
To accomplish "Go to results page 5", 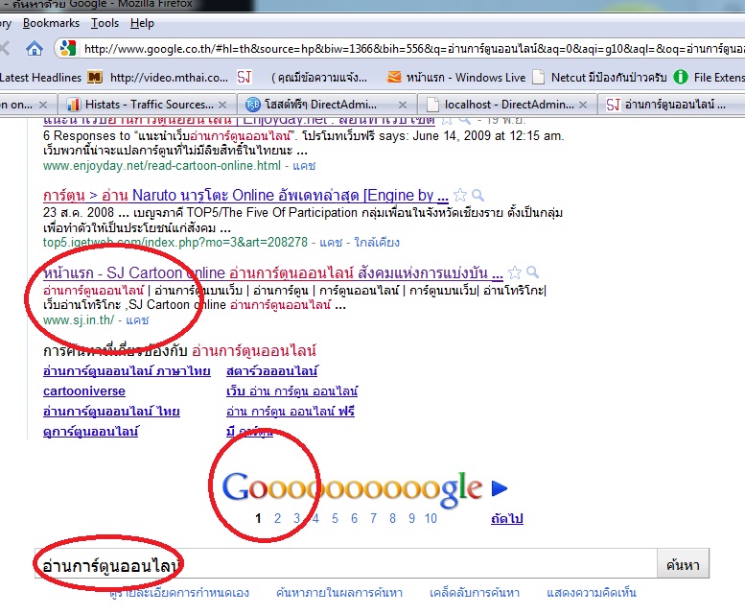I will [335, 518].
